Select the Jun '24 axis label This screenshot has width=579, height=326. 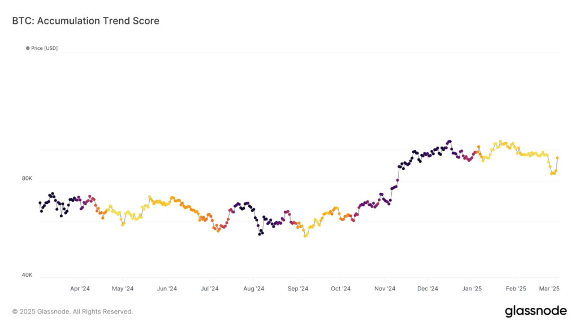[x=166, y=289]
